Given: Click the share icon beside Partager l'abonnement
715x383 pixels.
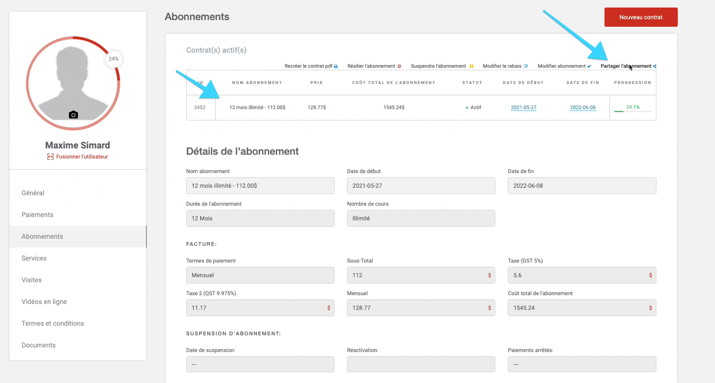Looking at the screenshot, I should tap(654, 66).
